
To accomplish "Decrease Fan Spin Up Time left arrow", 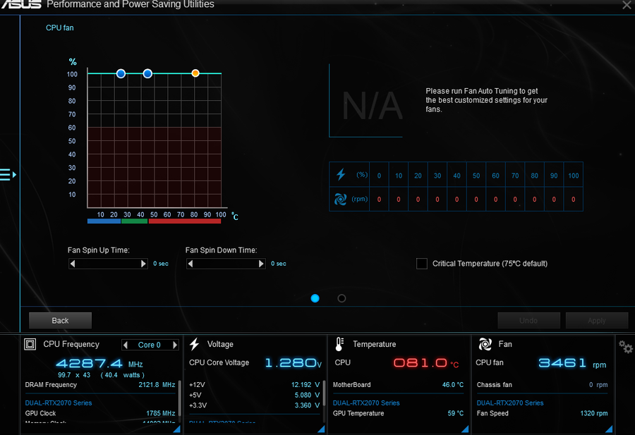I will pos(73,264).
